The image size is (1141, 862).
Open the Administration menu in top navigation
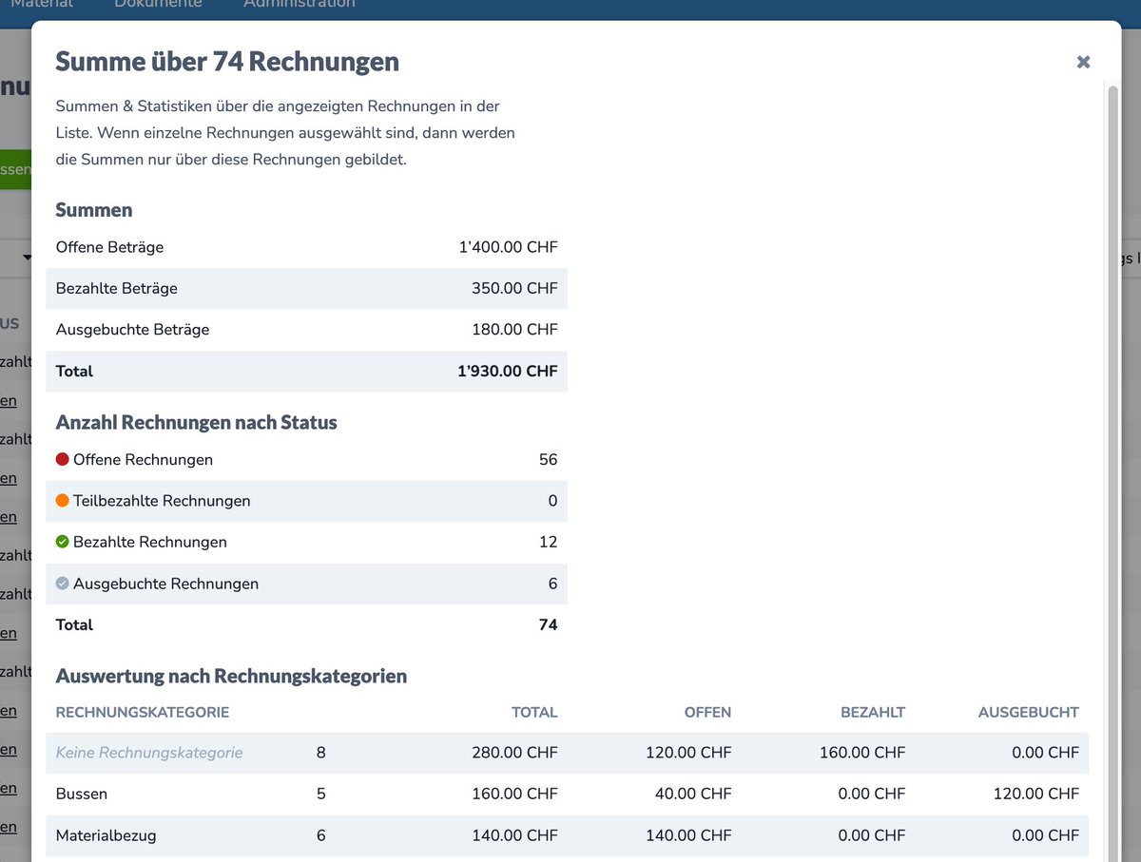300,5
